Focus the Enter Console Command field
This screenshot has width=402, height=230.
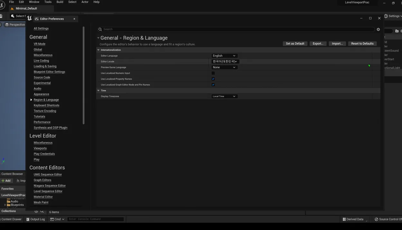(96, 219)
